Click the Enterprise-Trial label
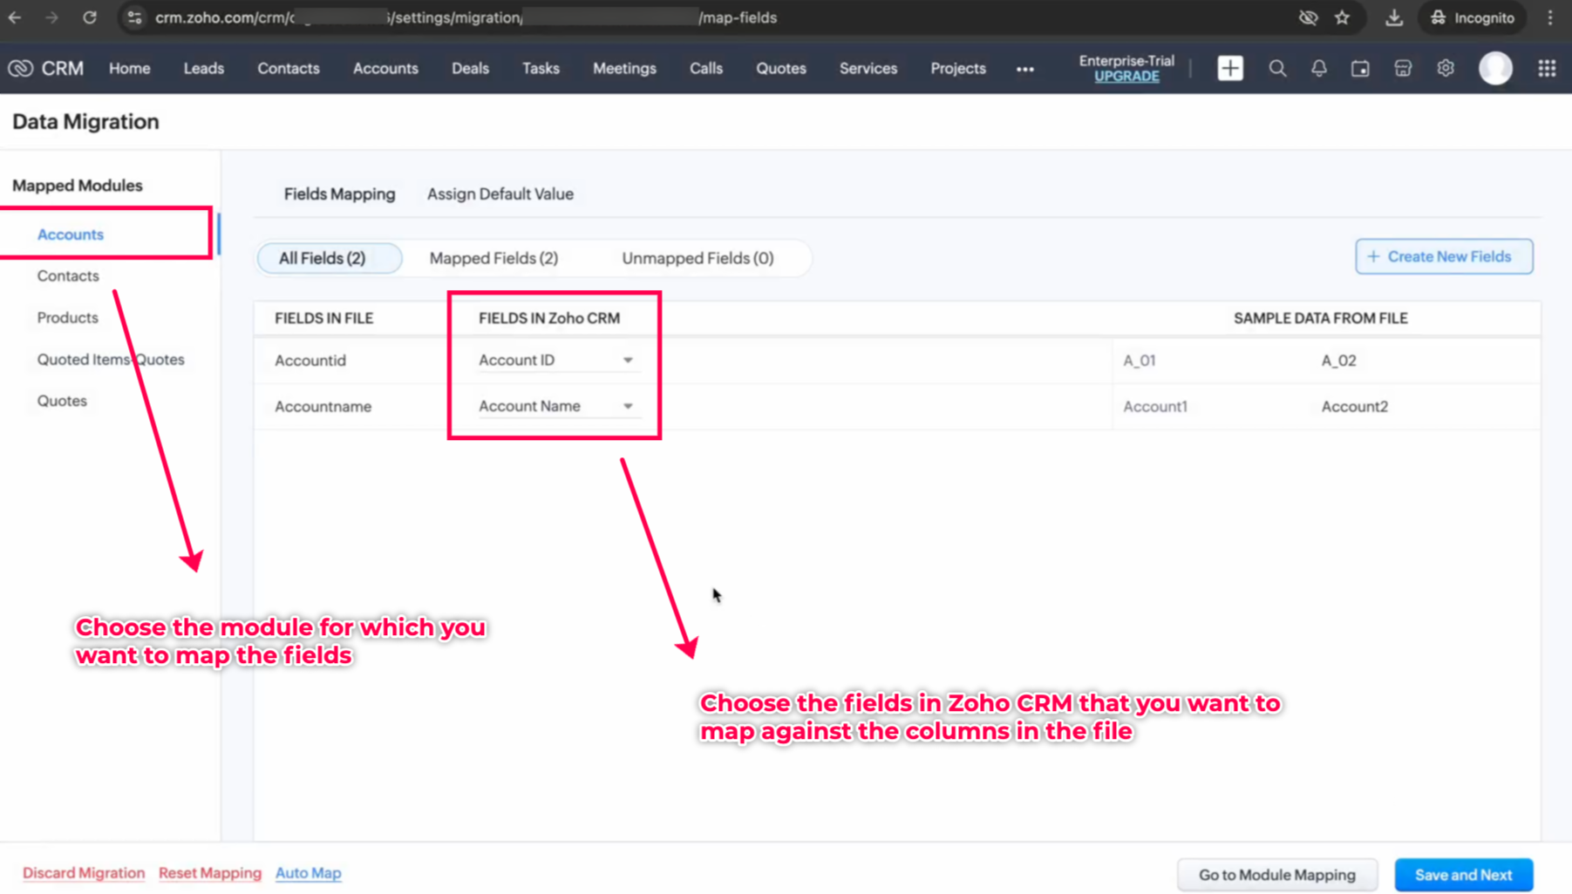This screenshot has height=894, width=1572. point(1126,60)
